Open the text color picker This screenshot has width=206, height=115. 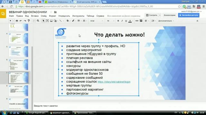[x=130, y=21]
